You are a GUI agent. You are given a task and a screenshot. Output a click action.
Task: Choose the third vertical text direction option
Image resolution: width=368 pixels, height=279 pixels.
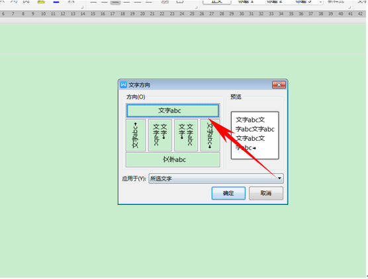185,135
